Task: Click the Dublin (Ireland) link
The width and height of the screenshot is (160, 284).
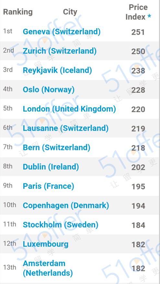Action: click(51, 167)
